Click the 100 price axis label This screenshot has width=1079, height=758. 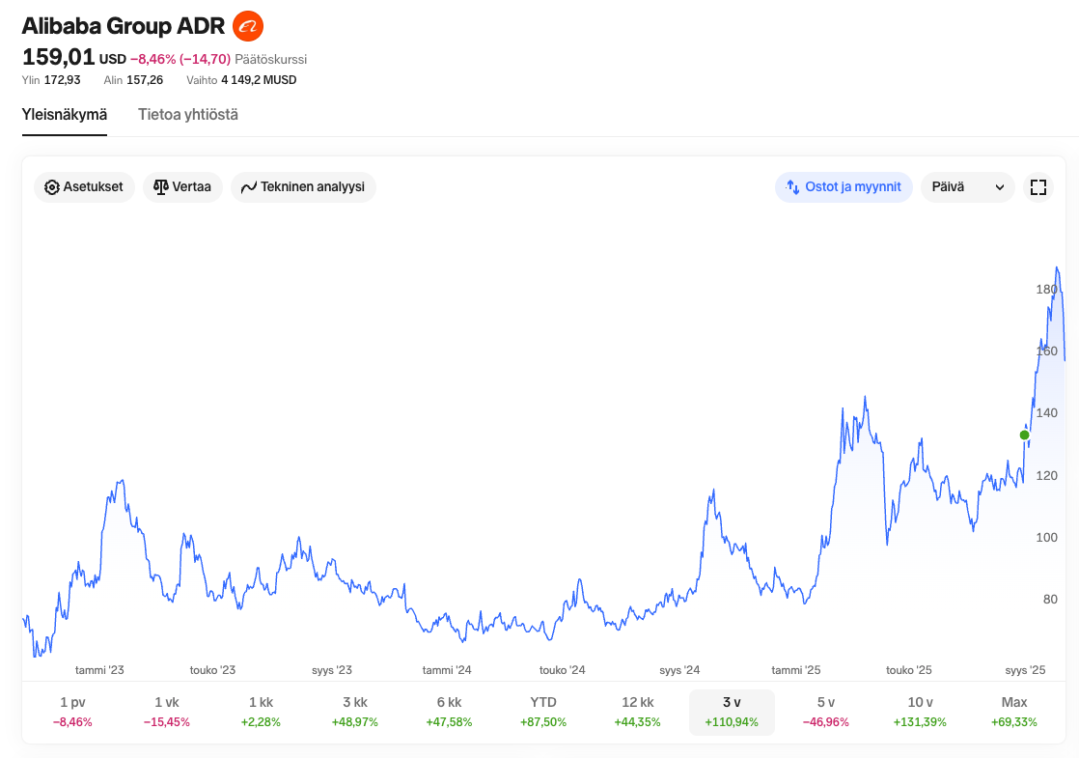coord(1046,537)
